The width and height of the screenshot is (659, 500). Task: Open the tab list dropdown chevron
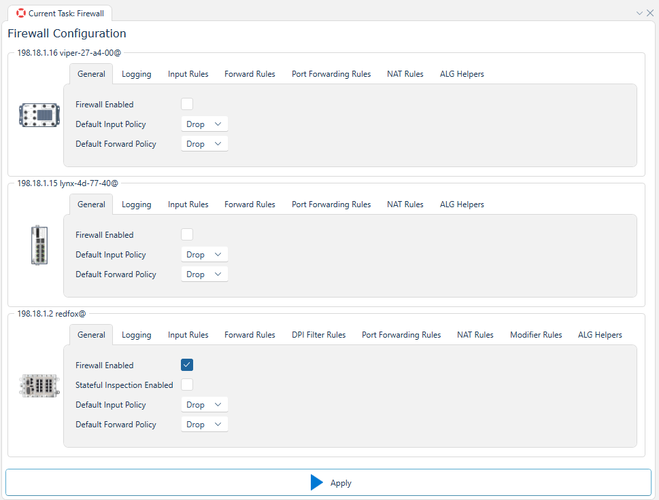click(x=639, y=13)
